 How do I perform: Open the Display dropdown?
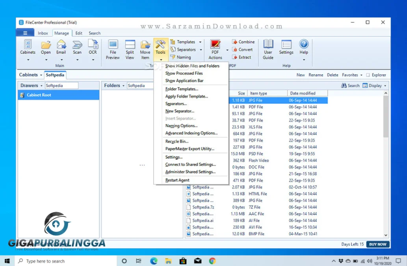tap(375, 86)
